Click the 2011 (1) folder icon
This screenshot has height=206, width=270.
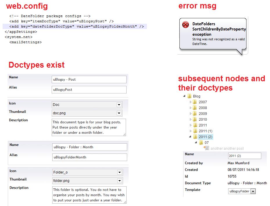(x=195, y=131)
